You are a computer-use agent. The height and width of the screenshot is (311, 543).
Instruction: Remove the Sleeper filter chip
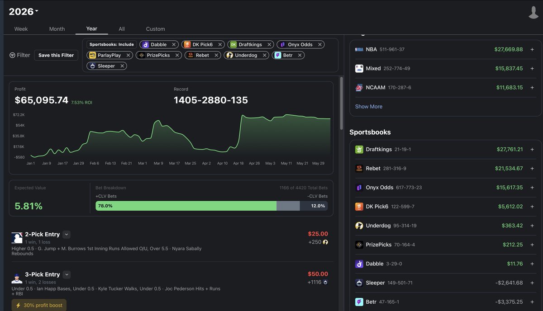click(x=123, y=66)
